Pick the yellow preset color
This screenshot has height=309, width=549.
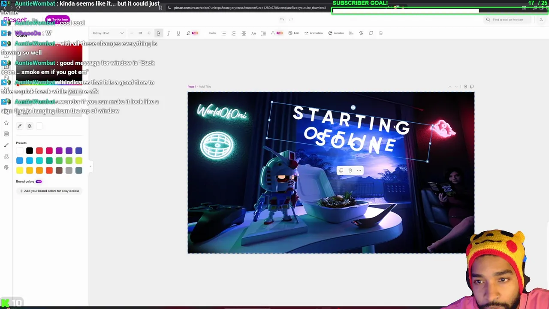coord(20,170)
